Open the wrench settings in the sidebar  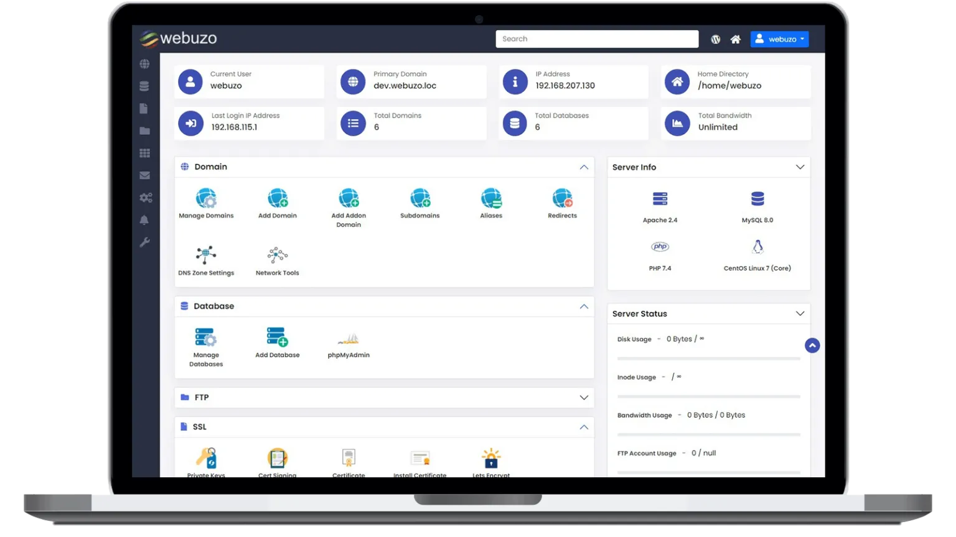pos(144,242)
